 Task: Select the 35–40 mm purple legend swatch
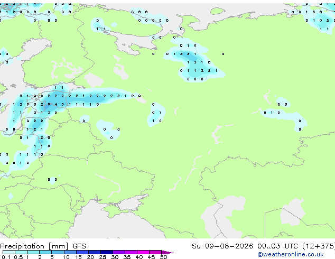point(131,252)
